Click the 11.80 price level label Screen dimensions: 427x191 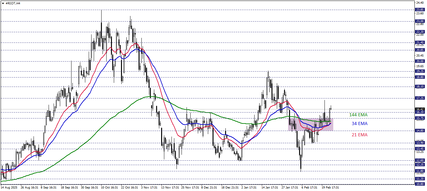[419, 171]
